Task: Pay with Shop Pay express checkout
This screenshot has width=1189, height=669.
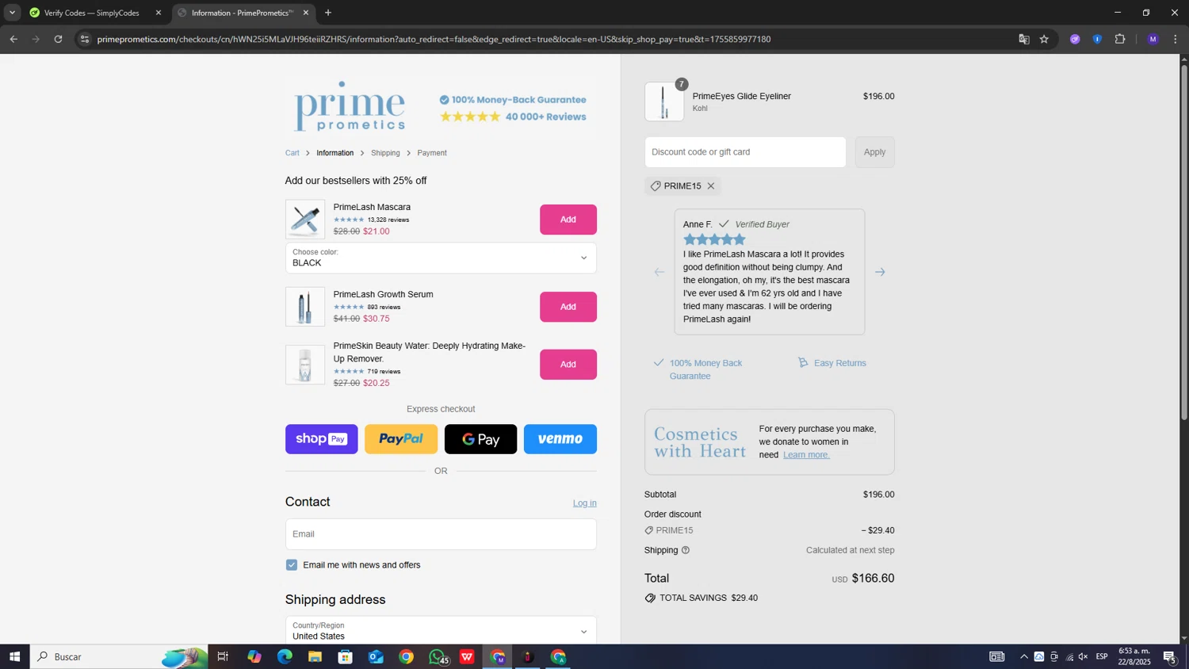Action: (x=322, y=439)
